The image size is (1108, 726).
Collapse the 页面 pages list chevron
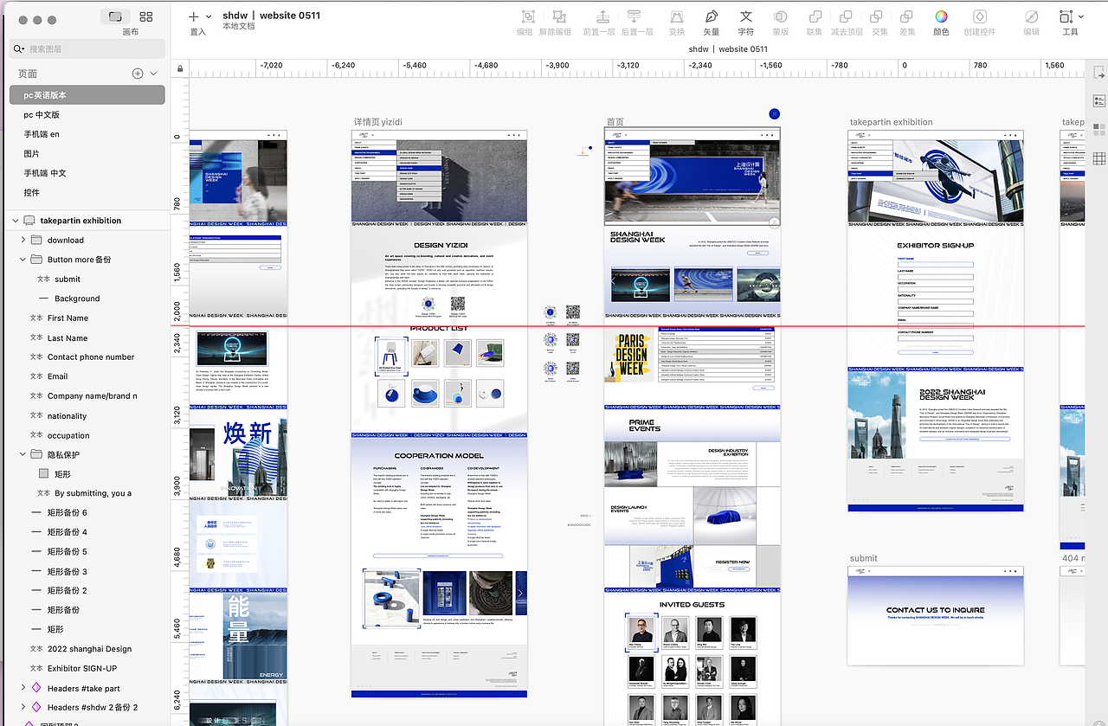tap(154, 74)
